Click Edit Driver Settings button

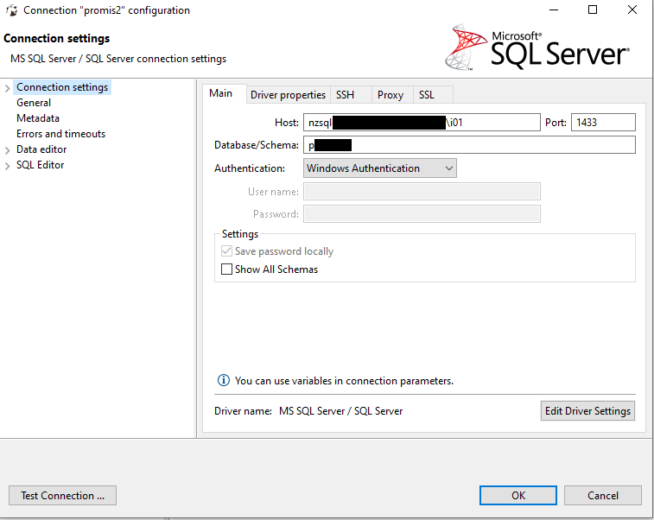click(x=587, y=411)
